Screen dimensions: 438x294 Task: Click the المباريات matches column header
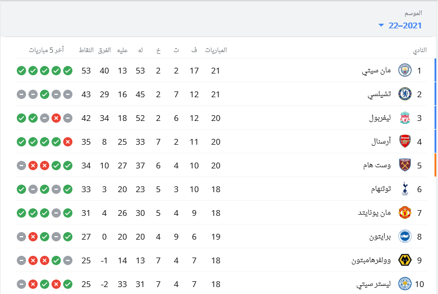tap(216, 50)
